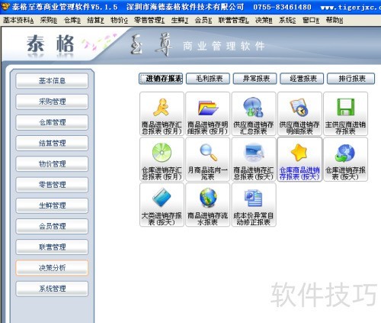Select 采购管理 in the sidebar
Image resolution: width=381 pixels, height=323 pixels.
tap(52, 102)
